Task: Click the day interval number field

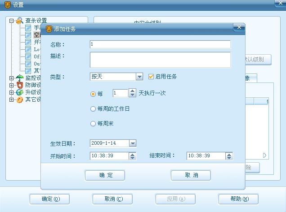Action: (x=121, y=93)
